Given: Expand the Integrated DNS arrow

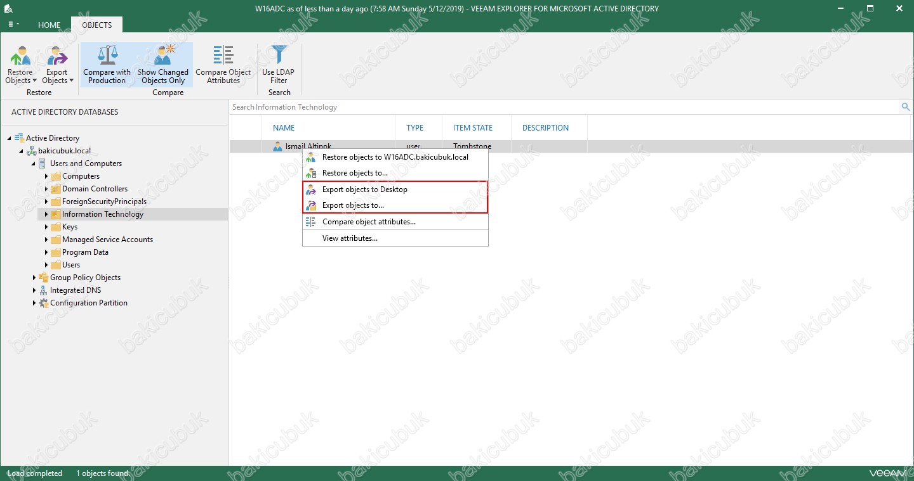Looking at the screenshot, I should [x=34, y=290].
